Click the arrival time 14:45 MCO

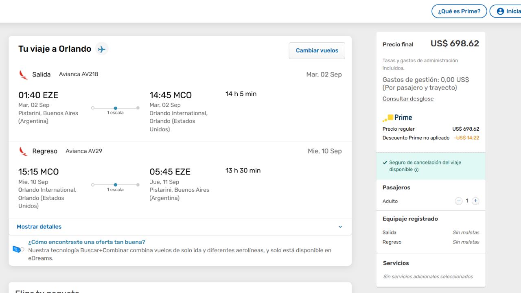coord(171,95)
